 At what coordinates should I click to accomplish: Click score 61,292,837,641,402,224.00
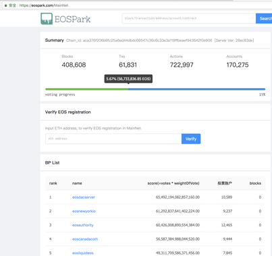point(178,211)
